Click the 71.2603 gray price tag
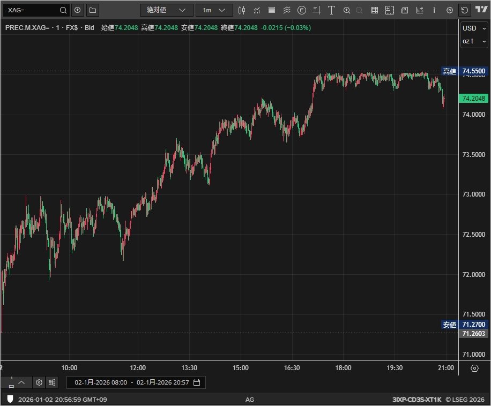Image resolution: width=491 pixels, height=406 pixels. tap(473, 334)
